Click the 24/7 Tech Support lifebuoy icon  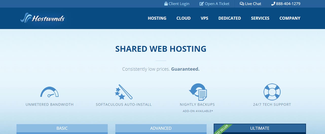point(272,92)
